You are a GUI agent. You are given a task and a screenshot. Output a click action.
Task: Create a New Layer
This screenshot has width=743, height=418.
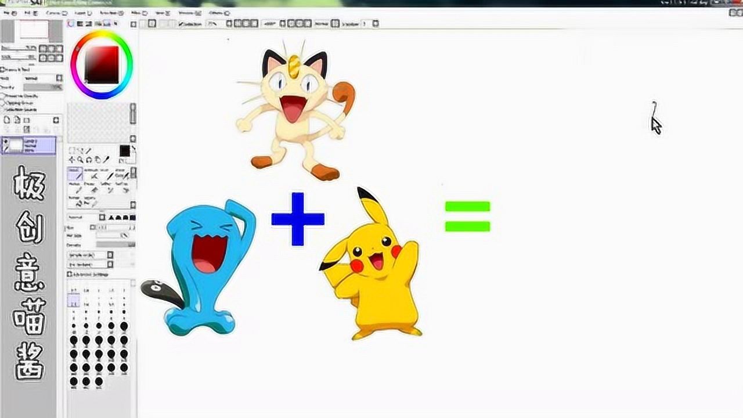7,120
